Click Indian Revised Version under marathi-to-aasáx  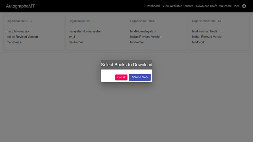[22, 37]
